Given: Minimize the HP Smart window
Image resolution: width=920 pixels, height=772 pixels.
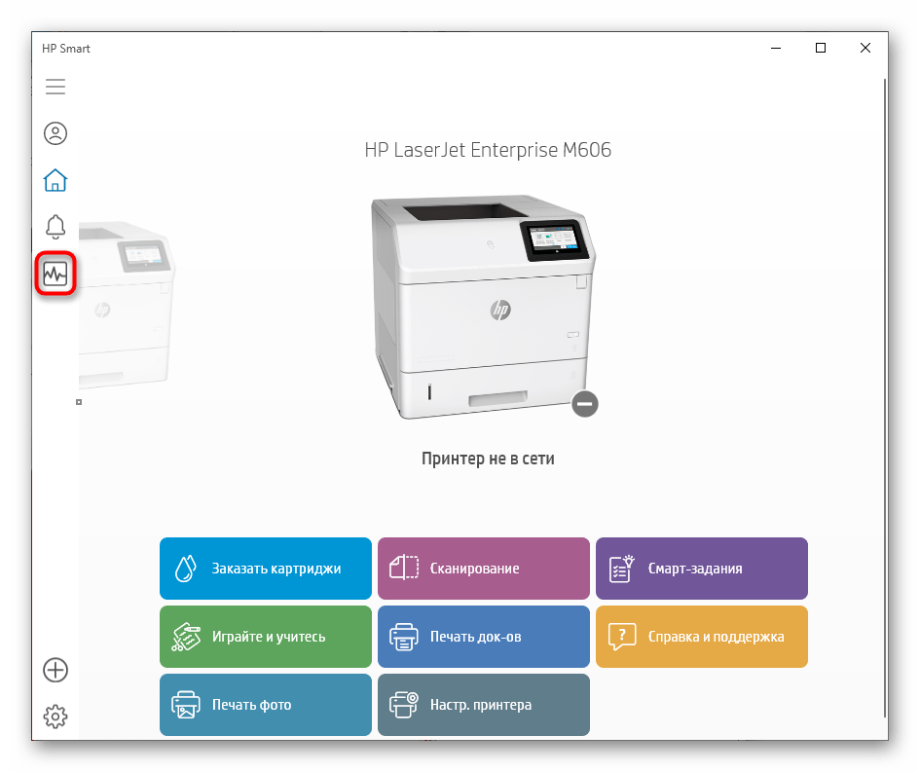Looking at the screenshot, I should [x=776, y=48].
